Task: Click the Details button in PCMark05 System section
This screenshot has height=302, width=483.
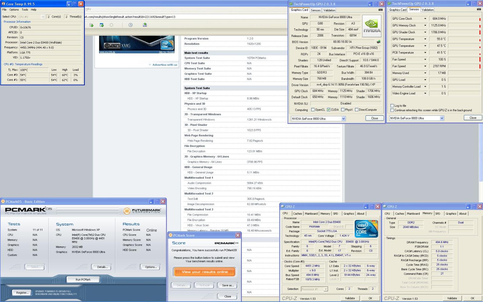Action: click(x=102, y=267)
